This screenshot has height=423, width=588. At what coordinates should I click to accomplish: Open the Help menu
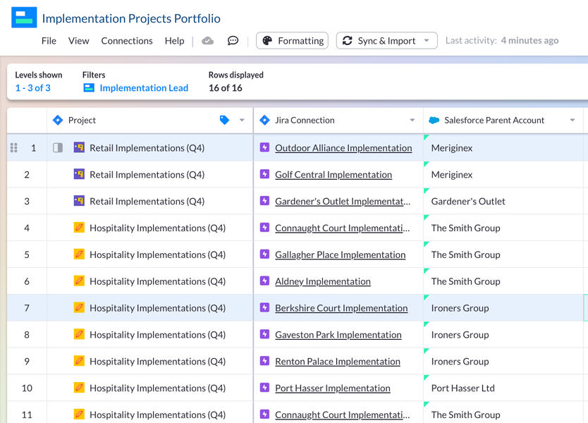(x=174, y=40)
